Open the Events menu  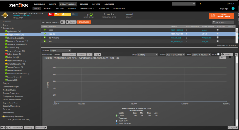[x=53, y=4]
